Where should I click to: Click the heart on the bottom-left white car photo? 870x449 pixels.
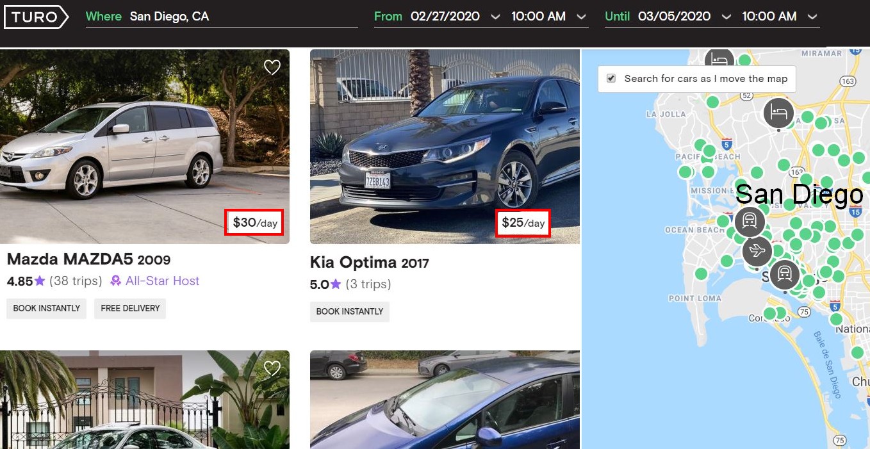(x=272, y=368)
